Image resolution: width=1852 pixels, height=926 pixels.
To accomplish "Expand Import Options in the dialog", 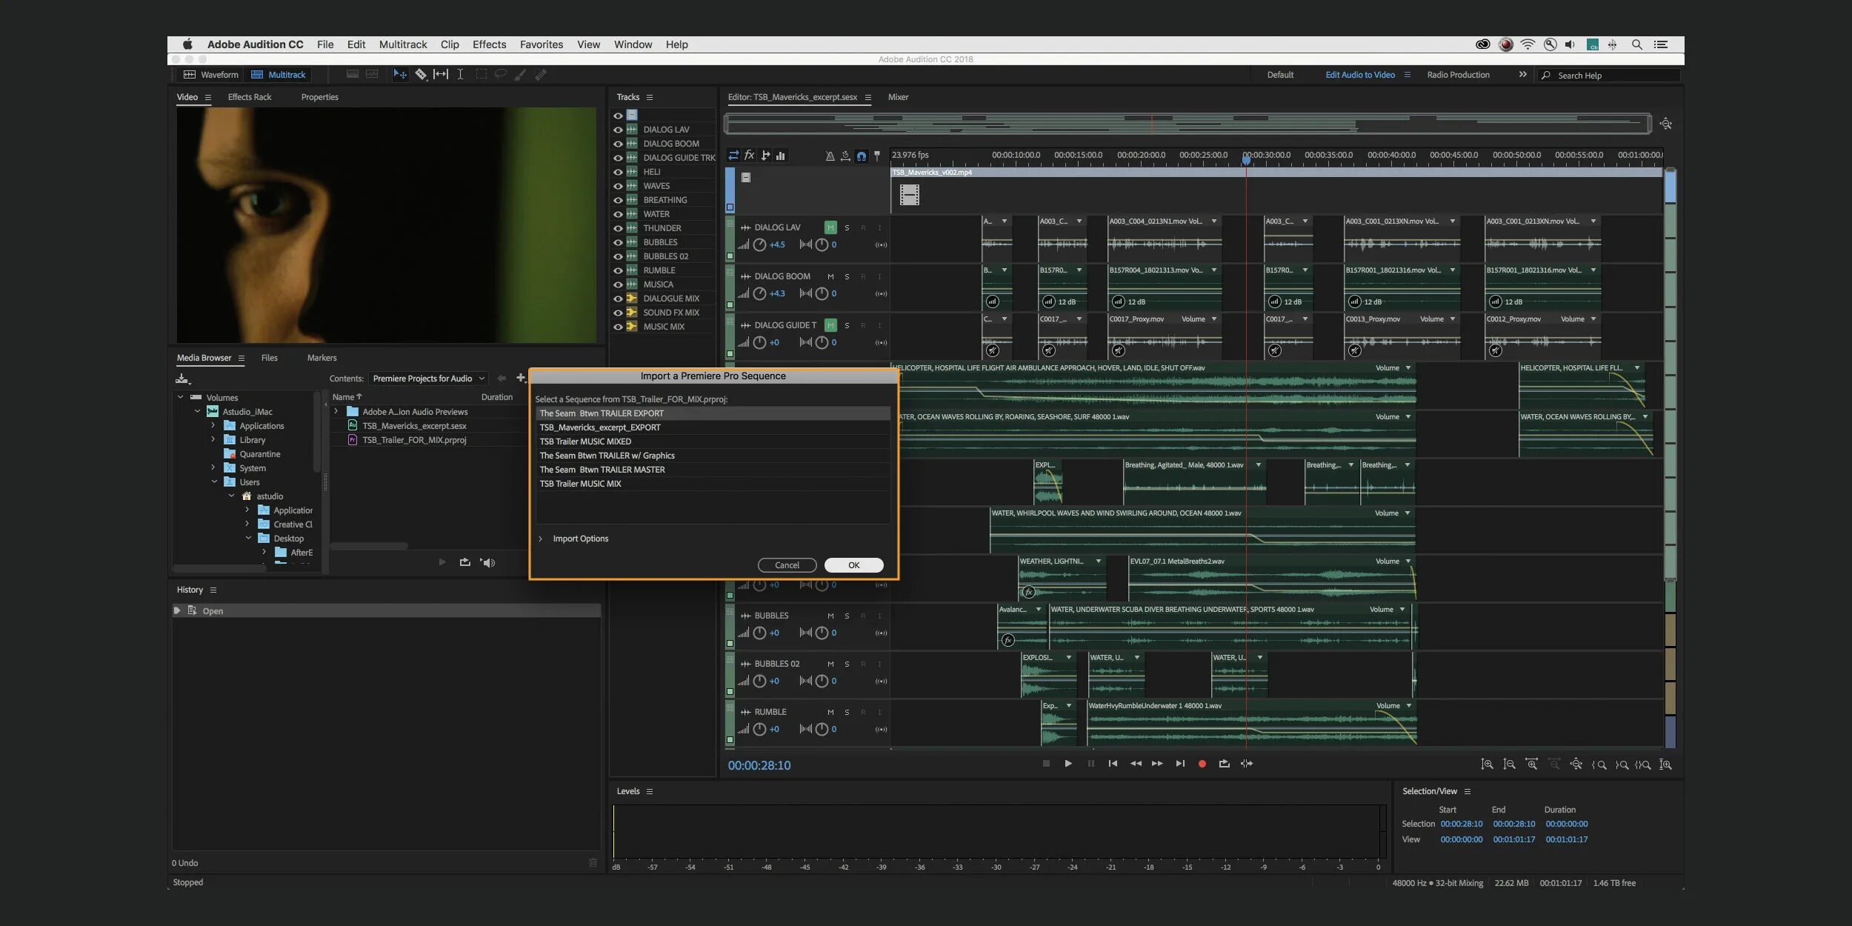I will click(541, 539).
